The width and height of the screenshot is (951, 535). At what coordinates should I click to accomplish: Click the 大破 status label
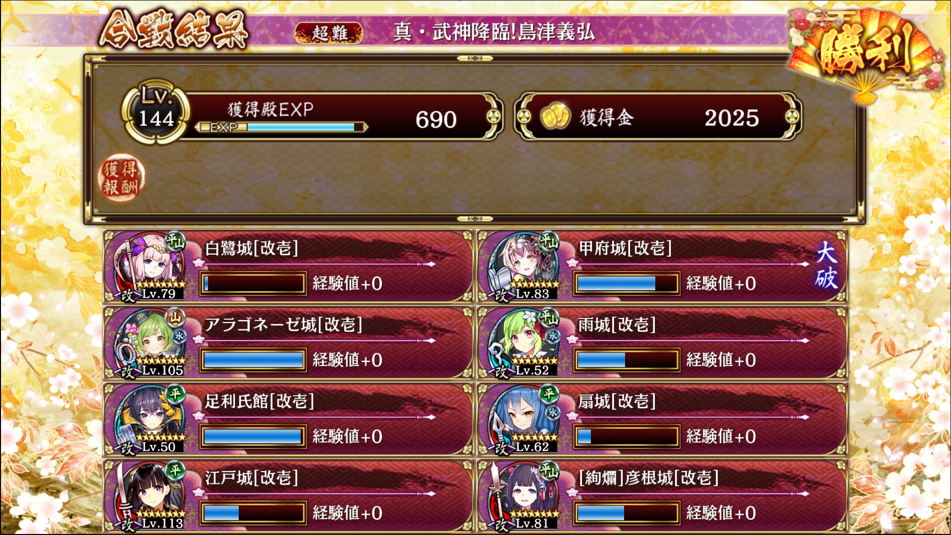click(x=826, y=266)
